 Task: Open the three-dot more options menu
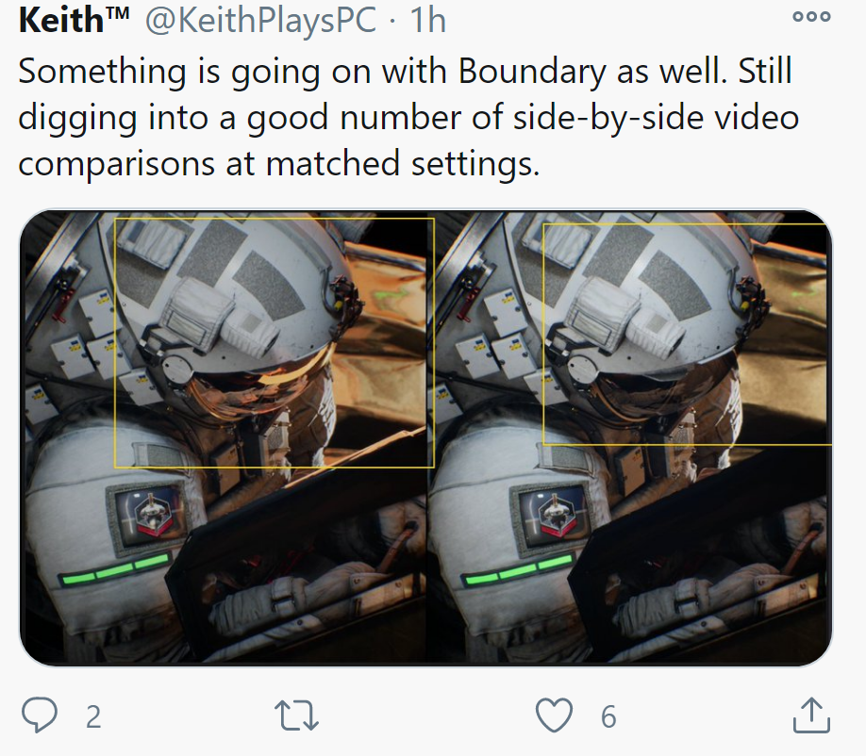(x=811, y=17)
